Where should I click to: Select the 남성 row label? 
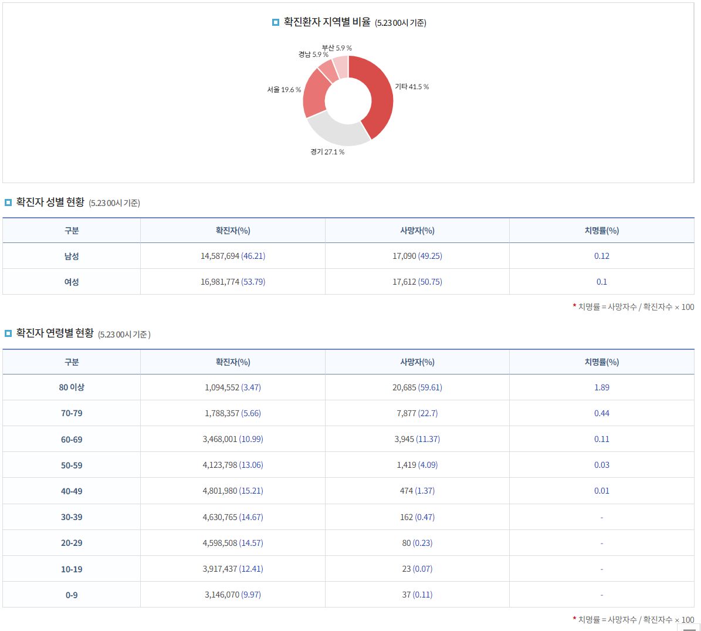tap(72, 257)
